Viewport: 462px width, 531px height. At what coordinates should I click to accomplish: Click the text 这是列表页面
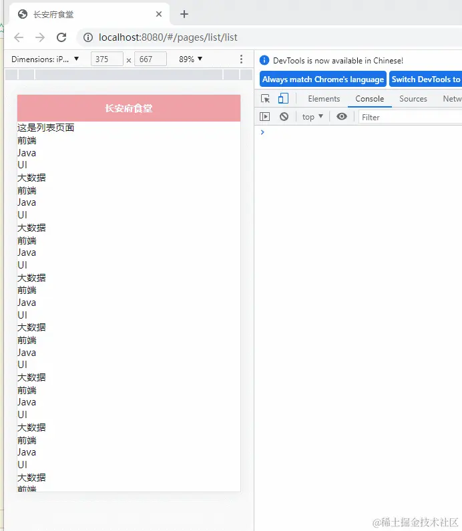pyautogui.click(x=45, y=128)
